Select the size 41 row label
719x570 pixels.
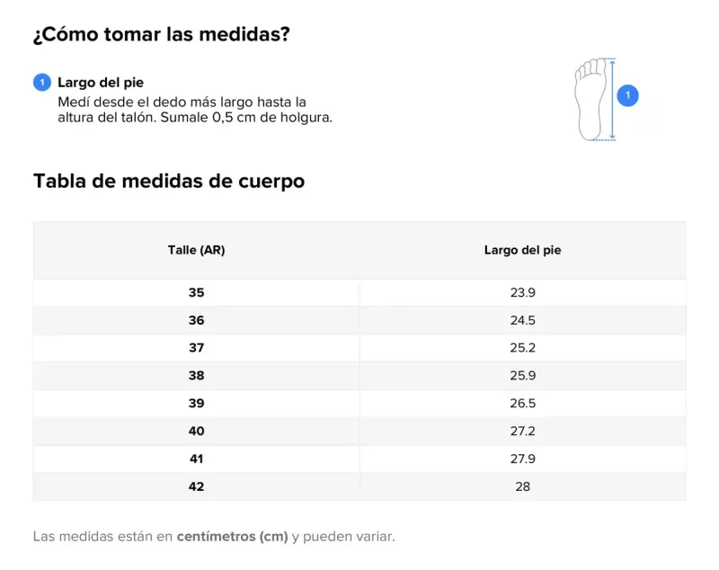tap(196, 459)
